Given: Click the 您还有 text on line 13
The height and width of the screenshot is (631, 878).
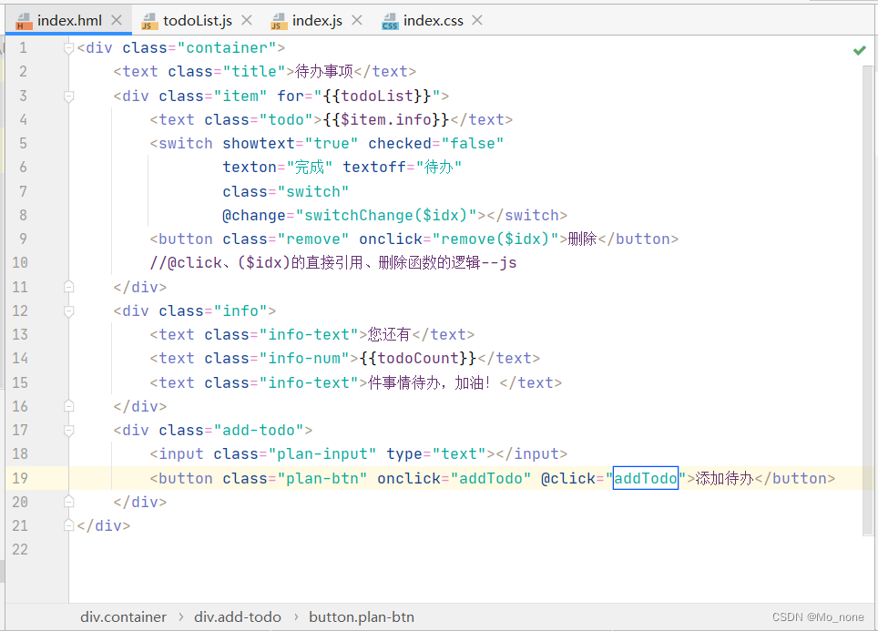Looking at the screenshot, I should tap(389, 334).
